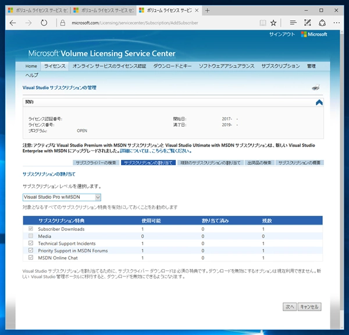
Task: Open the Visual Studio Pro w/MSDN dropdown
Action: [x=62, y=197]
